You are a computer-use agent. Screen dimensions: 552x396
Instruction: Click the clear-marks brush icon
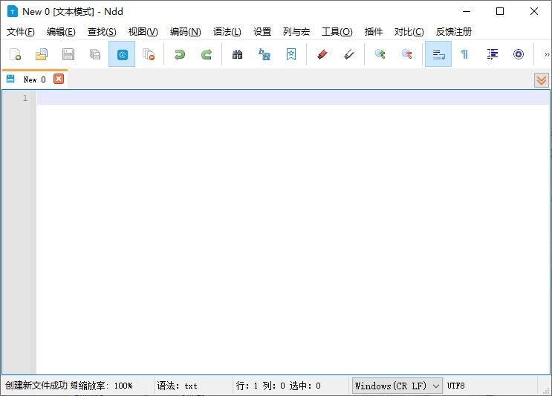pos(349,54)
